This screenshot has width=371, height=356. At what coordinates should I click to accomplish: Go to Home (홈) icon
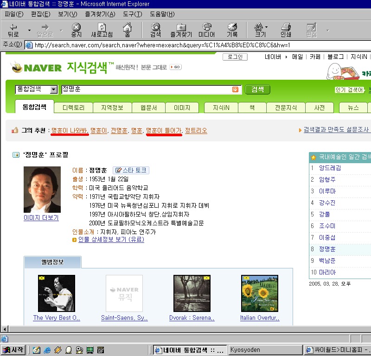tap(127, 30)
